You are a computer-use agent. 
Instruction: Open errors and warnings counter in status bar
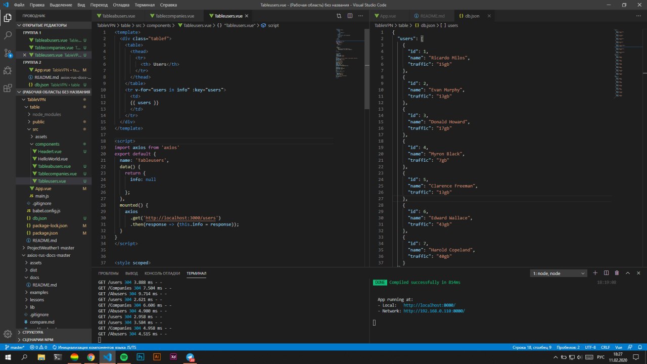pos(38,347)
